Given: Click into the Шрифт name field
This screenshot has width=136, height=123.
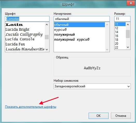Looking at the screenshot, I should (27, 19).
